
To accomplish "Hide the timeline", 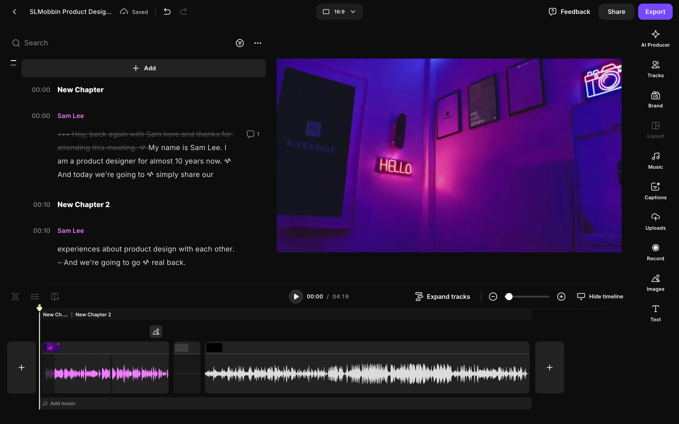I will pyautogui.click(x=600, y=296).
